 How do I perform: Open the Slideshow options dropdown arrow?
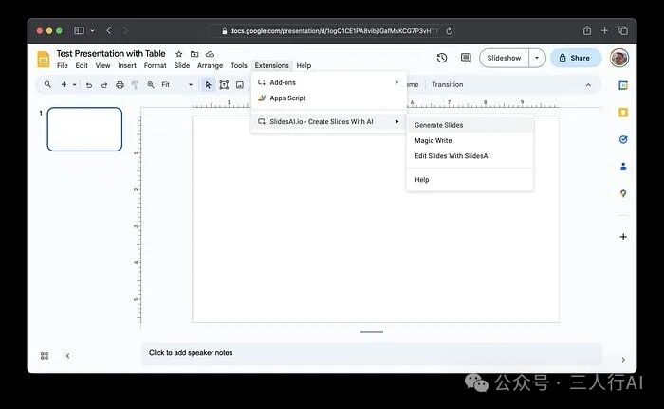pos(537,58)
